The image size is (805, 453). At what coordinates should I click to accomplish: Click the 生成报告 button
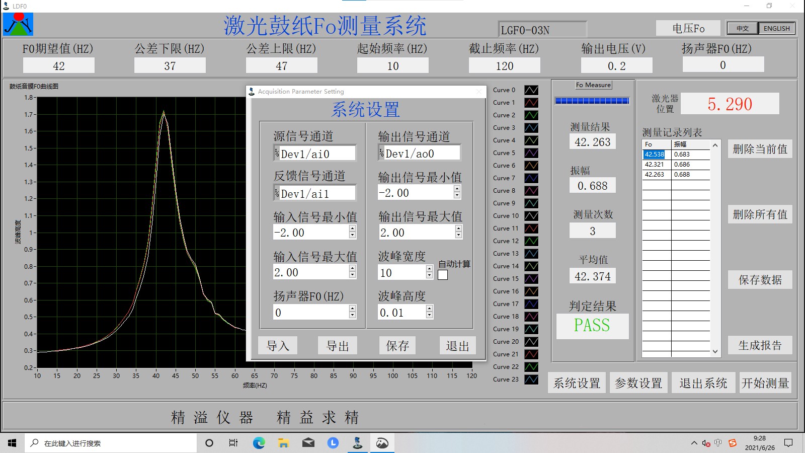(760, 345)
